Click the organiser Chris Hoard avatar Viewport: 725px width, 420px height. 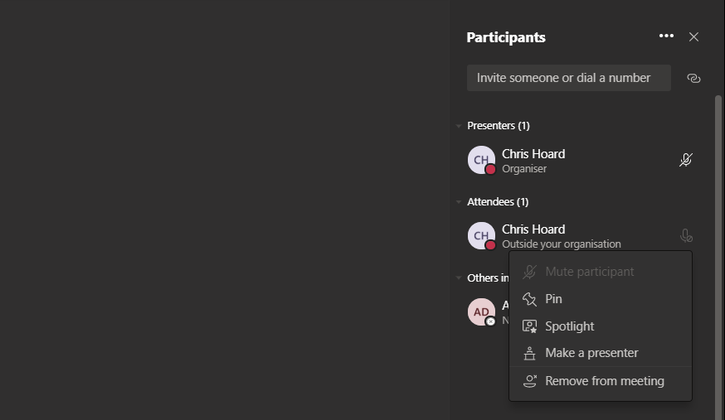481,160
